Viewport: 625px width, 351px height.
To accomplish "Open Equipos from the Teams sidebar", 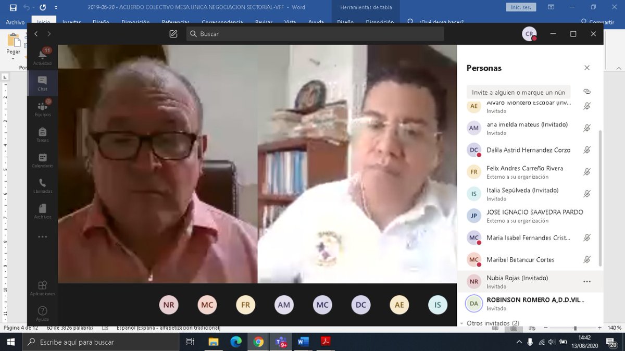I will (x=42, y=107).
